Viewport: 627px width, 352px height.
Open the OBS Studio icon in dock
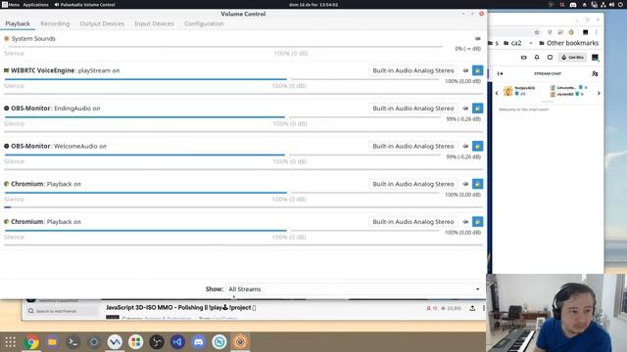pyautogui.click(x=157, y=342)
